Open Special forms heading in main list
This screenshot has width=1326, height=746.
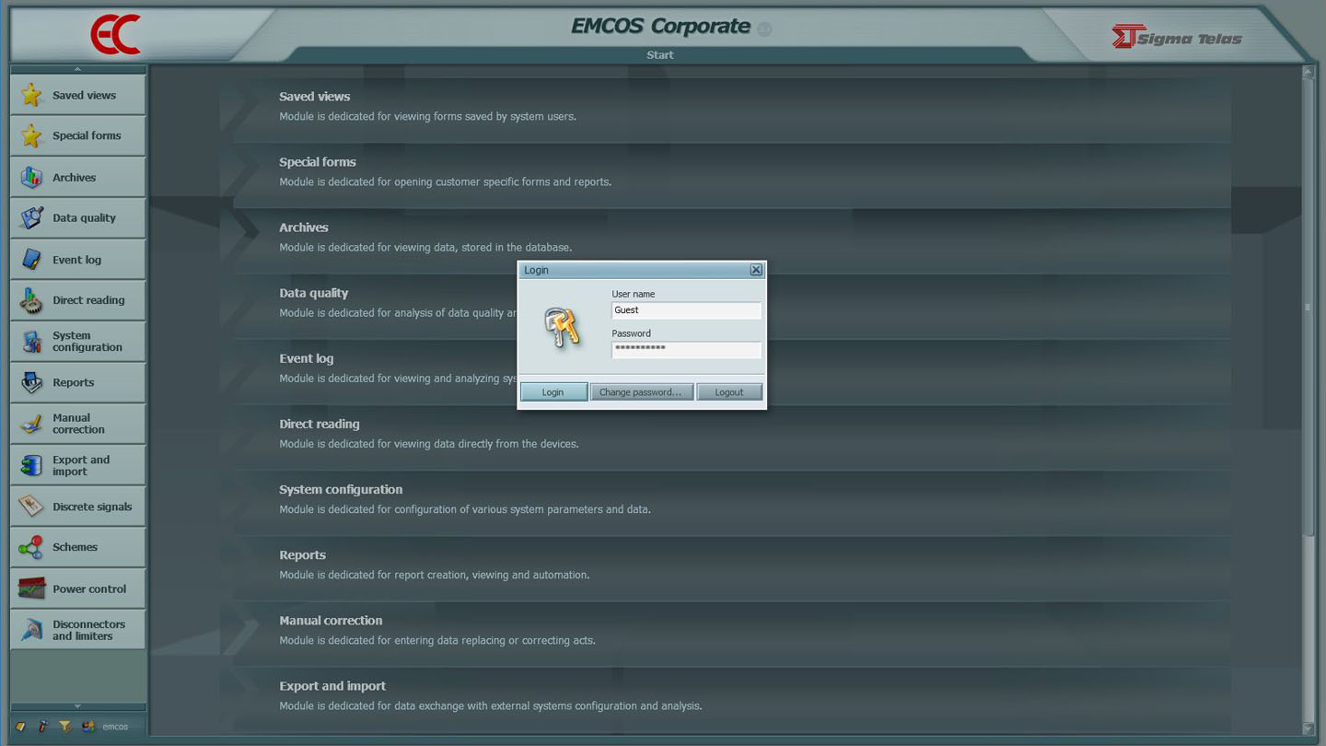click(x=318, y=161)
